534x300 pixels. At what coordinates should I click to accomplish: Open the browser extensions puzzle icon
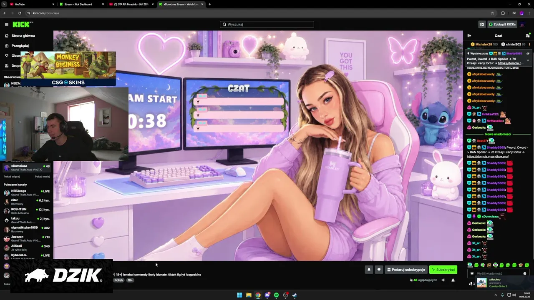[503, 13]
